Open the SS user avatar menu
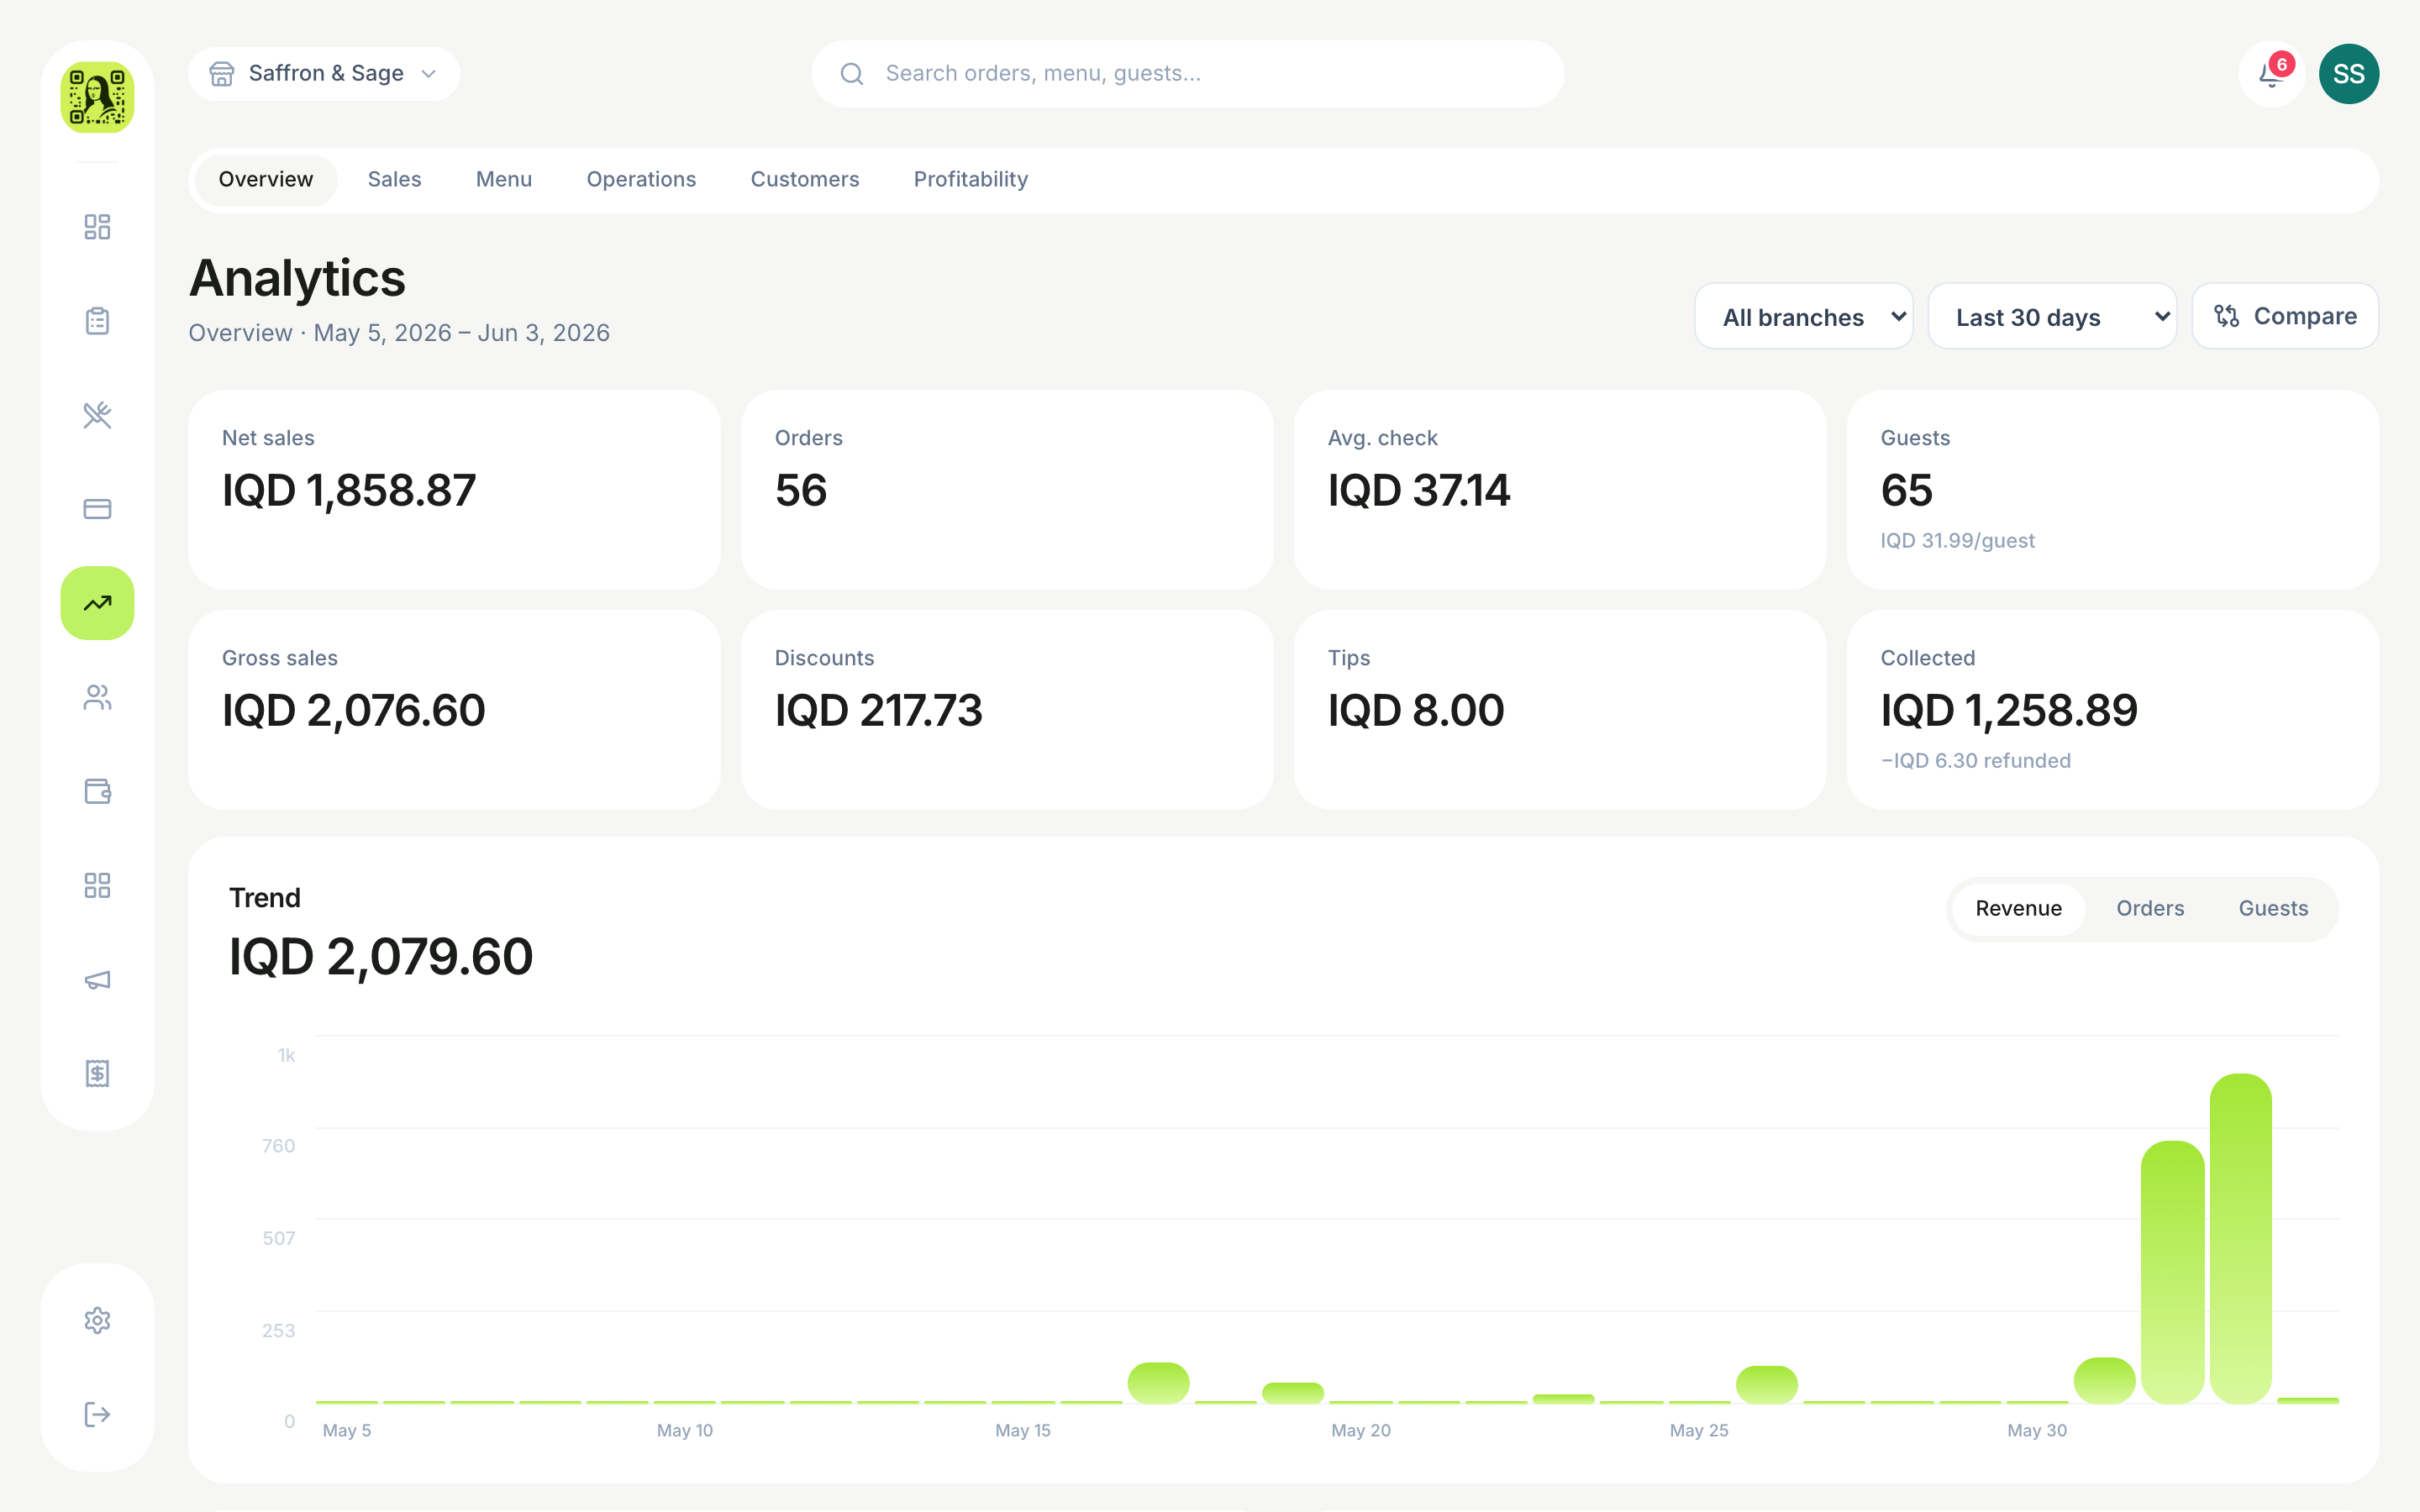 coord(2348,74)
